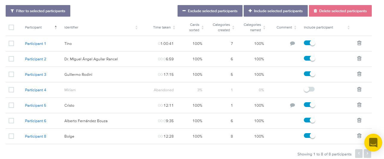384x159 pixels.
Task: Enable the include toggle for Miriam
Action: tap(309, 89)
